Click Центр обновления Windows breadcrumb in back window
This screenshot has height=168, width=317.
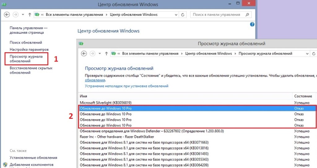coord(134,15)
